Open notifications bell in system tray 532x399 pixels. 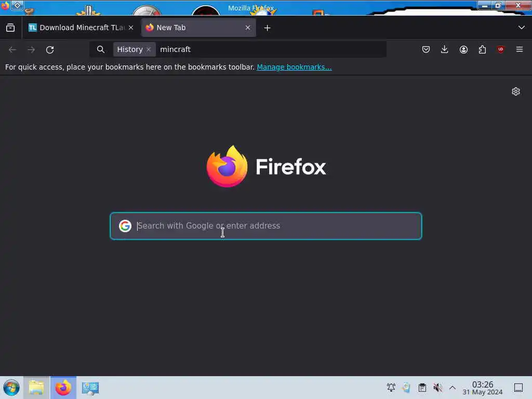point(391,388)
